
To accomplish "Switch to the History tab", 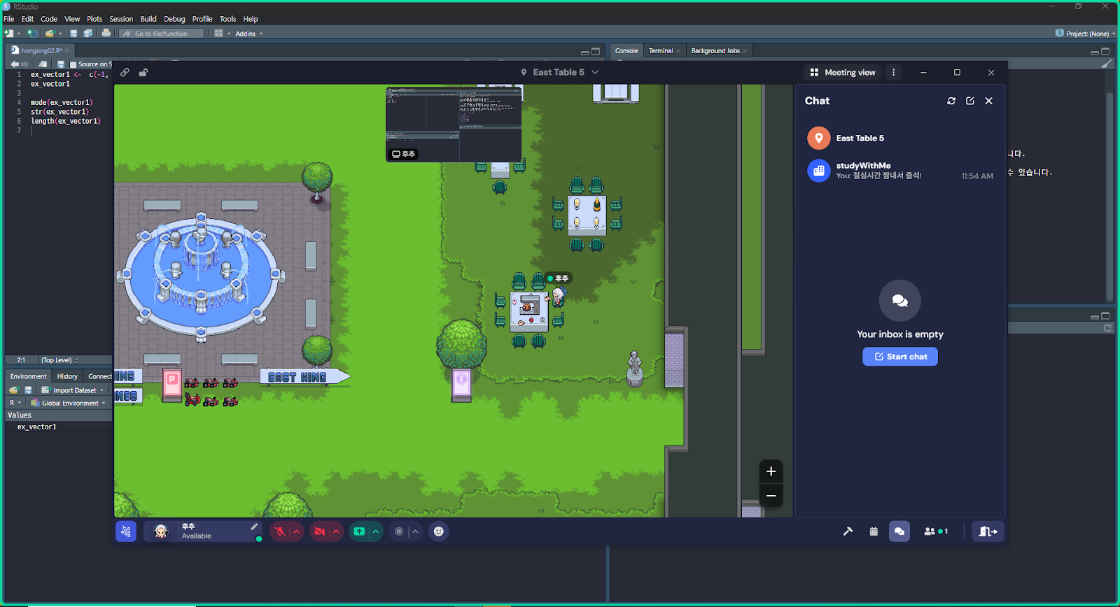I will coord(67,376).
